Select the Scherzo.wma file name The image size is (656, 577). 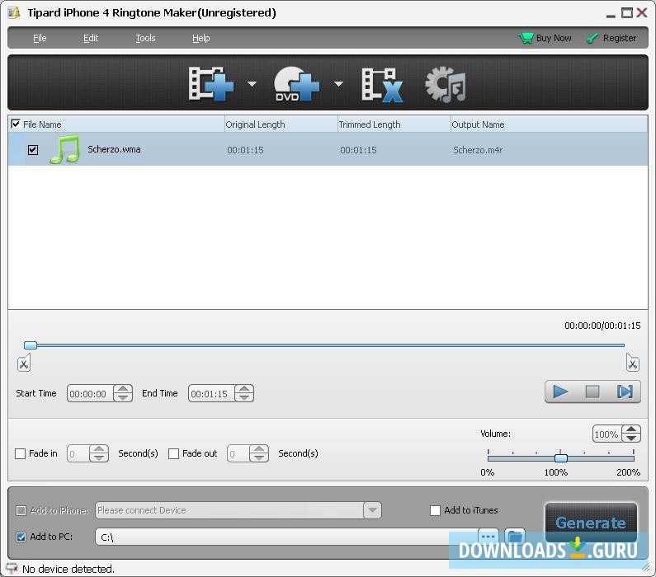(x=114, y=149)
